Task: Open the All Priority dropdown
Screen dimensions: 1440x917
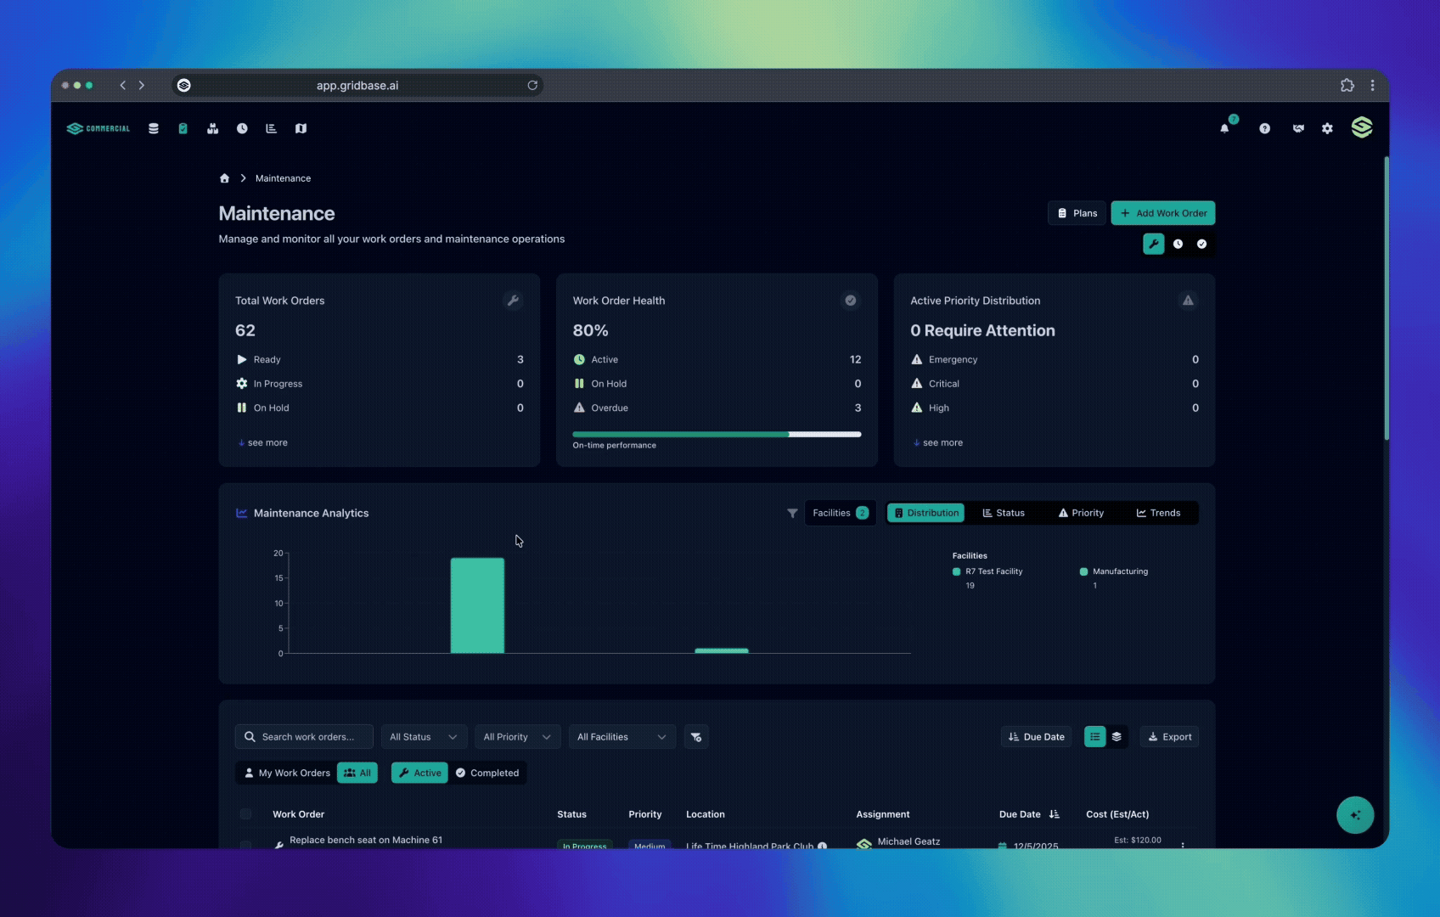Action: click(516, 737)
